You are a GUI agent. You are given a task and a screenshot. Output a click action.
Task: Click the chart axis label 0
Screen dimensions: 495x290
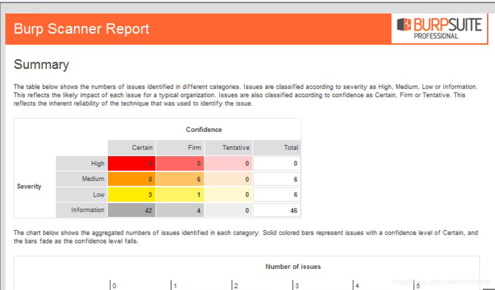point(114,286)
